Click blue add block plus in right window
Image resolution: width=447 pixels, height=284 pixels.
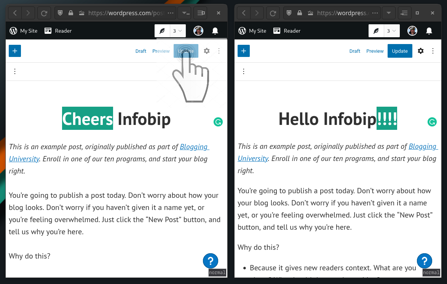pyautogui.click(x=244, y=51)
